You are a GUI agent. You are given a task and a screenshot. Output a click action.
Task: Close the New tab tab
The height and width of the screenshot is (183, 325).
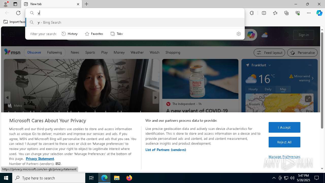click(78, 4)
